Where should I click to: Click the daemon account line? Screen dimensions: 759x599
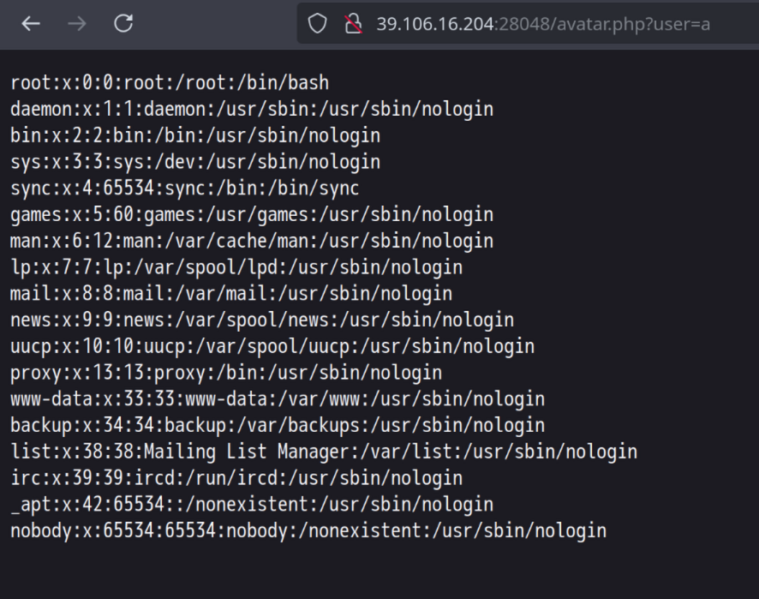click(x=252, y=109)
